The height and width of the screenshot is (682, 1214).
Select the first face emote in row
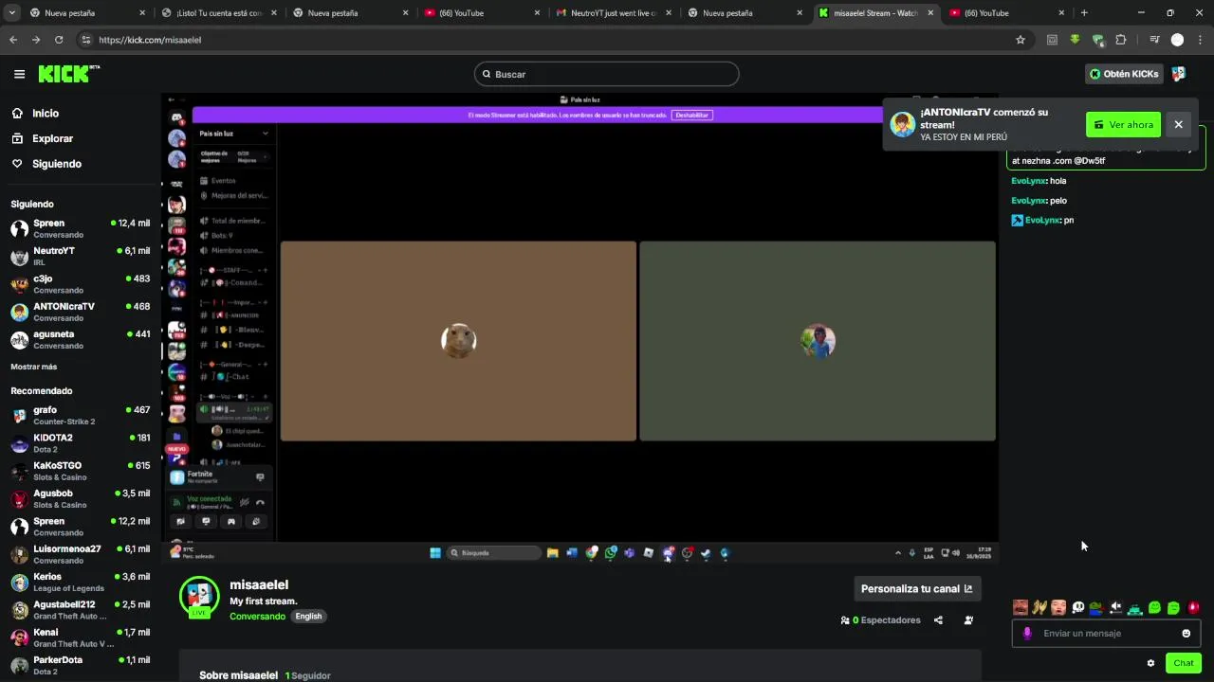point(1021,608)
